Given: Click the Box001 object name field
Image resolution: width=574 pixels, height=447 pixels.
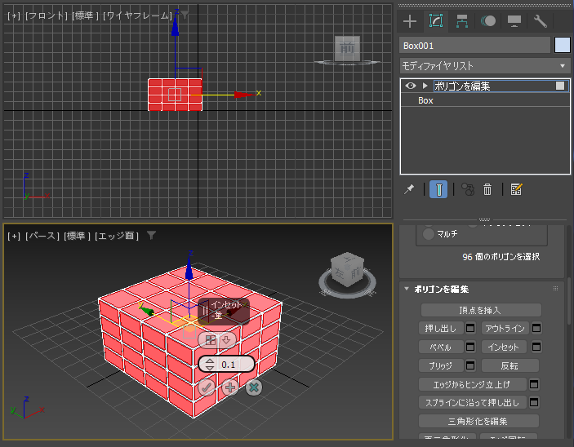Looking at the screenshot, I should 474,46.
